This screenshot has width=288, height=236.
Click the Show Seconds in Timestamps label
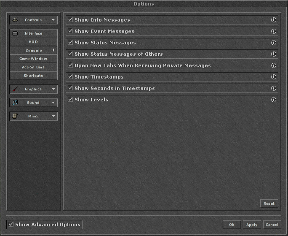[x=115, y=88]
